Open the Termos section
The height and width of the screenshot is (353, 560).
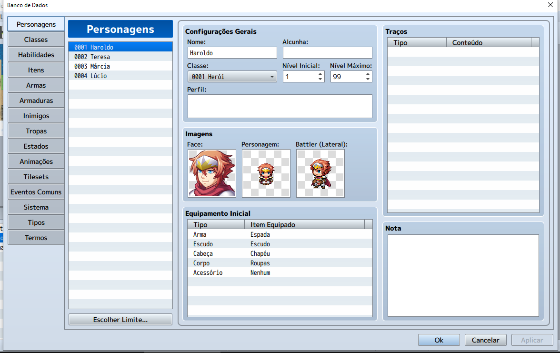pos(36,237)
